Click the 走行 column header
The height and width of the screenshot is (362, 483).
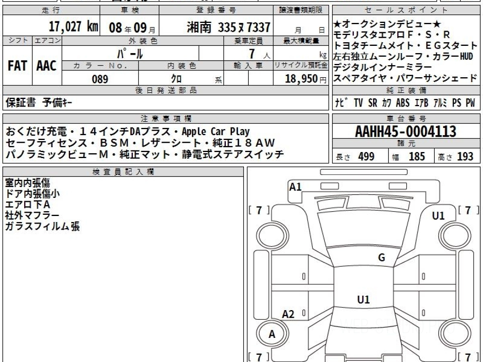click(x=50, y=10)
